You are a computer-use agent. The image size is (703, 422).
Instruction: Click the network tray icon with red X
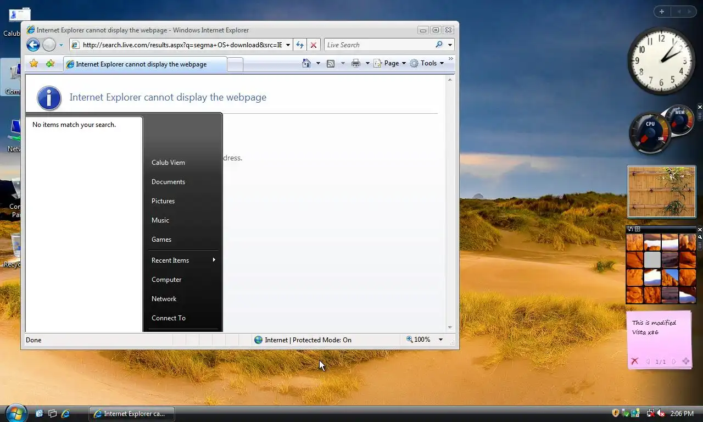(x=651, y=413)
